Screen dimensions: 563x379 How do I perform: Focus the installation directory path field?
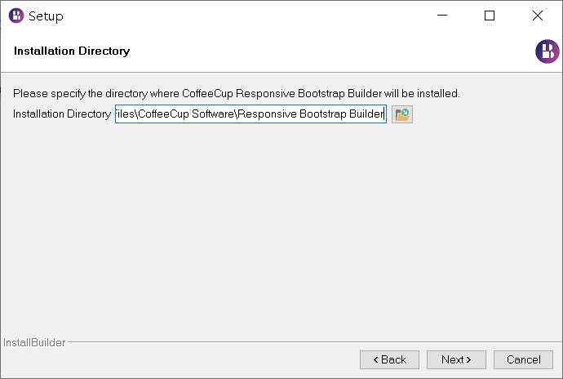point(250,114)
